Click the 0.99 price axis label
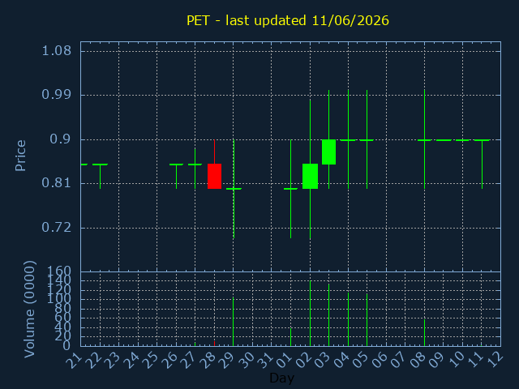 pyautogui.click(x=56, y=95)
